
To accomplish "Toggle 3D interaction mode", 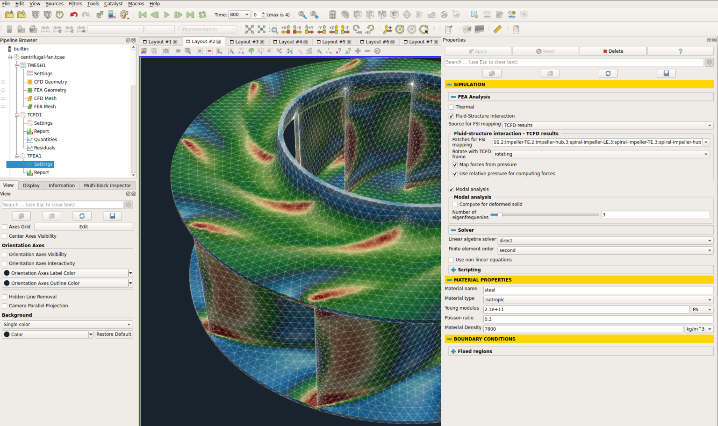I will [x=178, y=51].
